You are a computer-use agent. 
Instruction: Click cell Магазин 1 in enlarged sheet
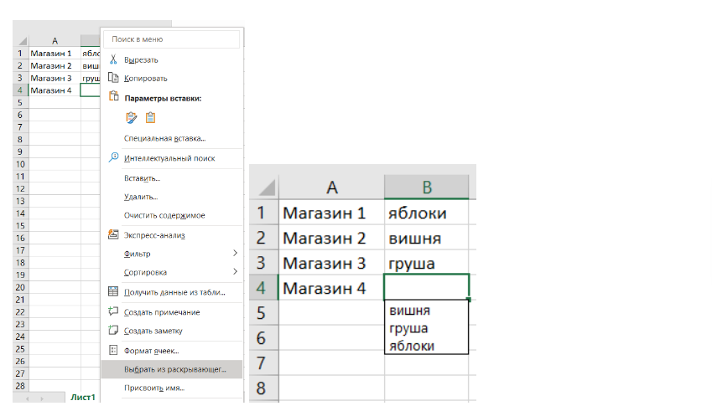click(x=331, y=213)
